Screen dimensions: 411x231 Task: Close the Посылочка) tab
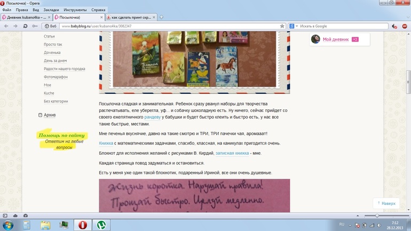(101, 17)
